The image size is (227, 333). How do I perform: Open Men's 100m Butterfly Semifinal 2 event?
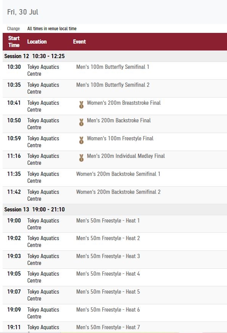(113, 85)
